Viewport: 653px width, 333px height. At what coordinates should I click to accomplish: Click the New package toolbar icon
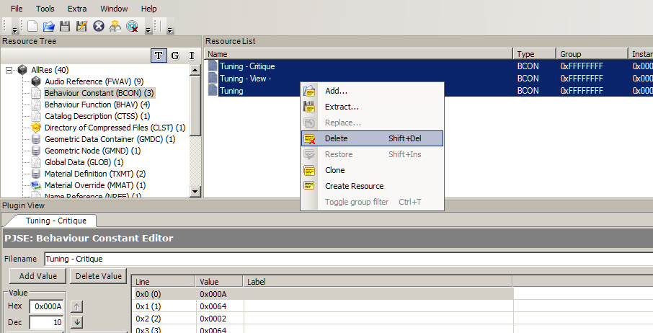pos(32,27)
